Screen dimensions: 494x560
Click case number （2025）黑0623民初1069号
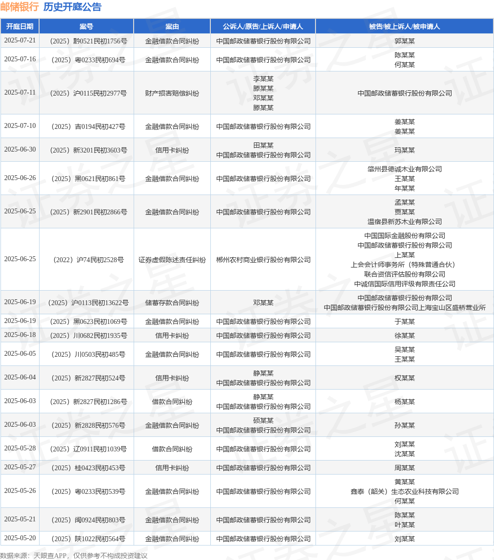88,322
